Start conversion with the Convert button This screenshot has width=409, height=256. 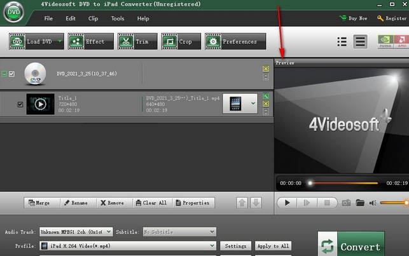click(351, 245)
